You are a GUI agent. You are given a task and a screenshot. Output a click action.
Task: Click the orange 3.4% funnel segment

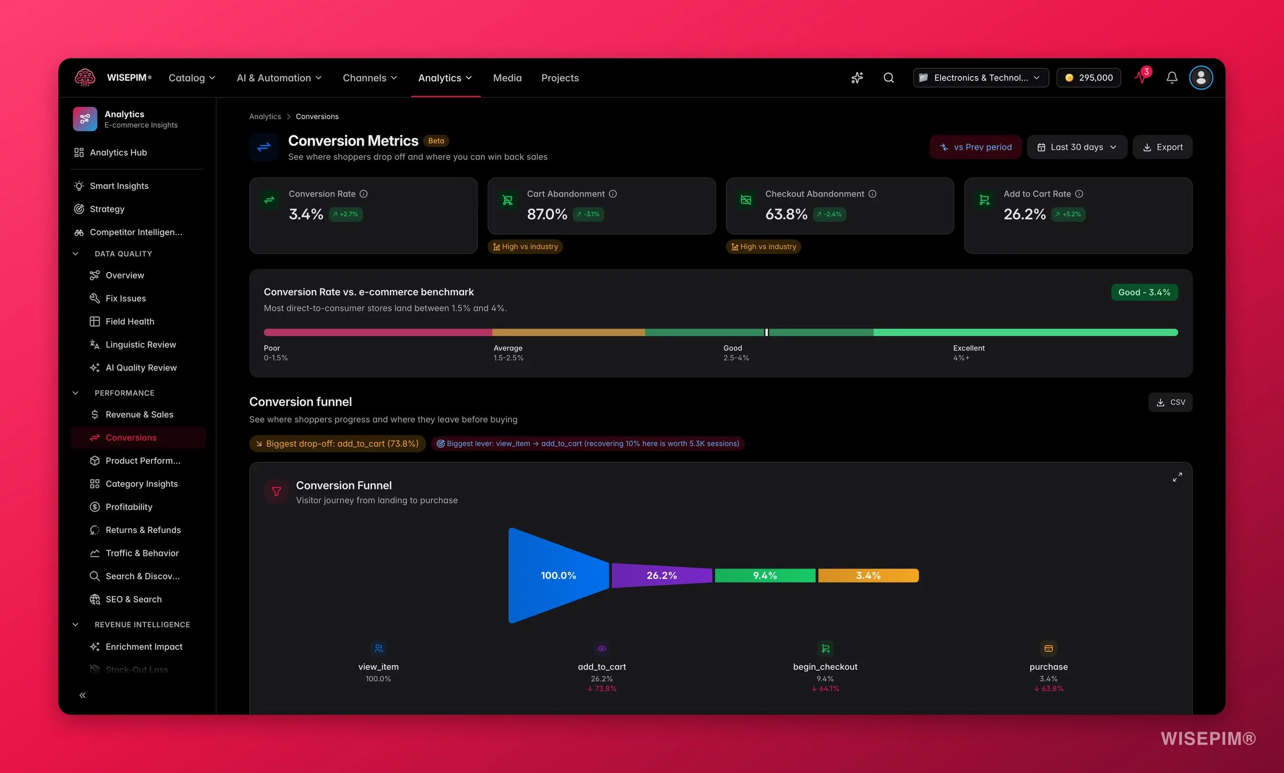click(868, 575)
